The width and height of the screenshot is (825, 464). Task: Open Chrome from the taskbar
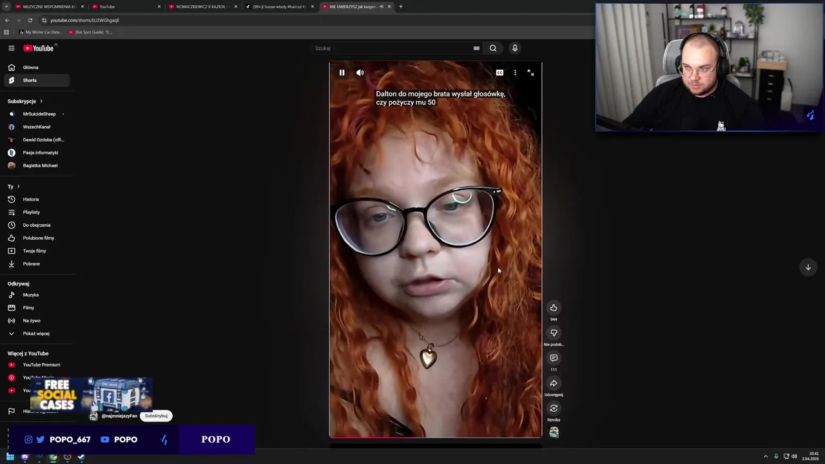click(x=53, y=457)
